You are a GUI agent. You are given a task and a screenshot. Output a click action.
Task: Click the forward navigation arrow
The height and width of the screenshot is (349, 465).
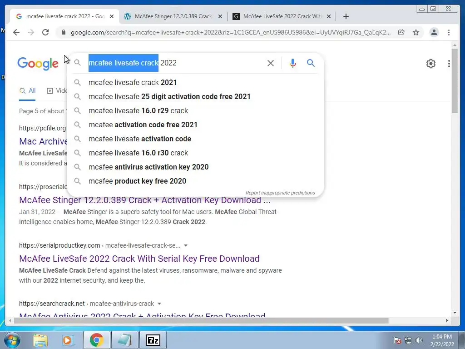pyautogui.click(x=31, y=32)
